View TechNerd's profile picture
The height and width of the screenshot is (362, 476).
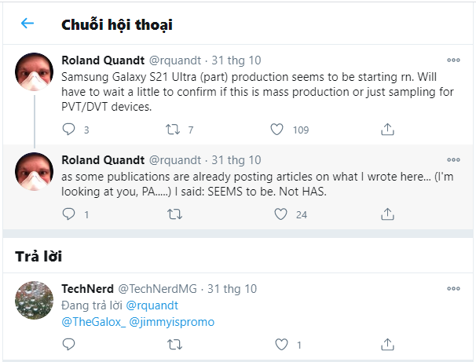coord(35,301)
